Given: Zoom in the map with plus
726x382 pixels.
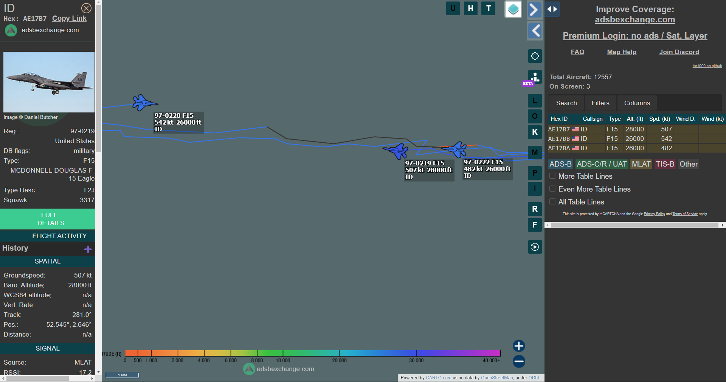Looking at the screenshot, I should click(x=519, y=346).
